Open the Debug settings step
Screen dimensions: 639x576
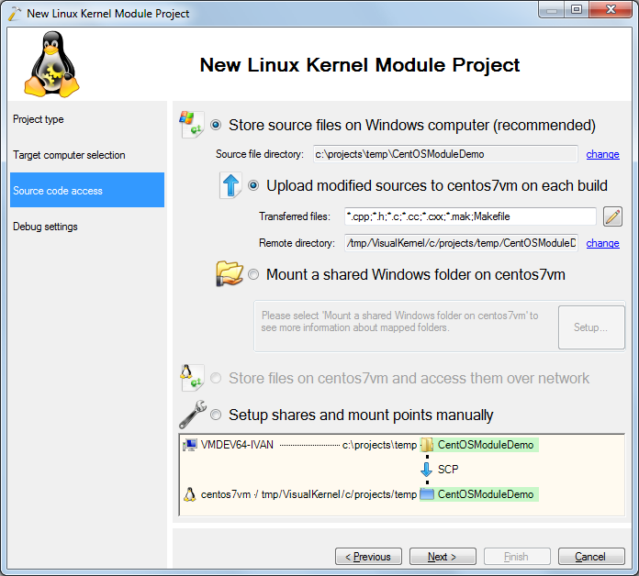[87, 227]
